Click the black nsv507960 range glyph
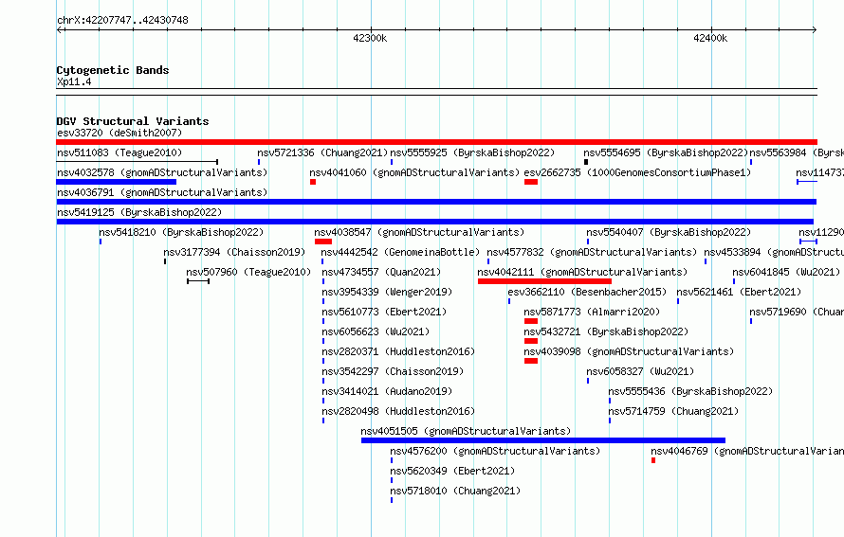This screenshot has height=537, width=844. pos(198,281)
